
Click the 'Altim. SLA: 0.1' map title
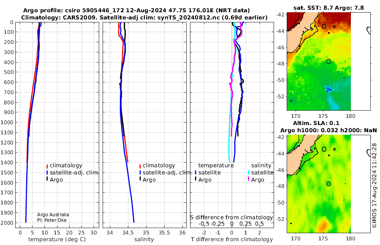[316, 123]
